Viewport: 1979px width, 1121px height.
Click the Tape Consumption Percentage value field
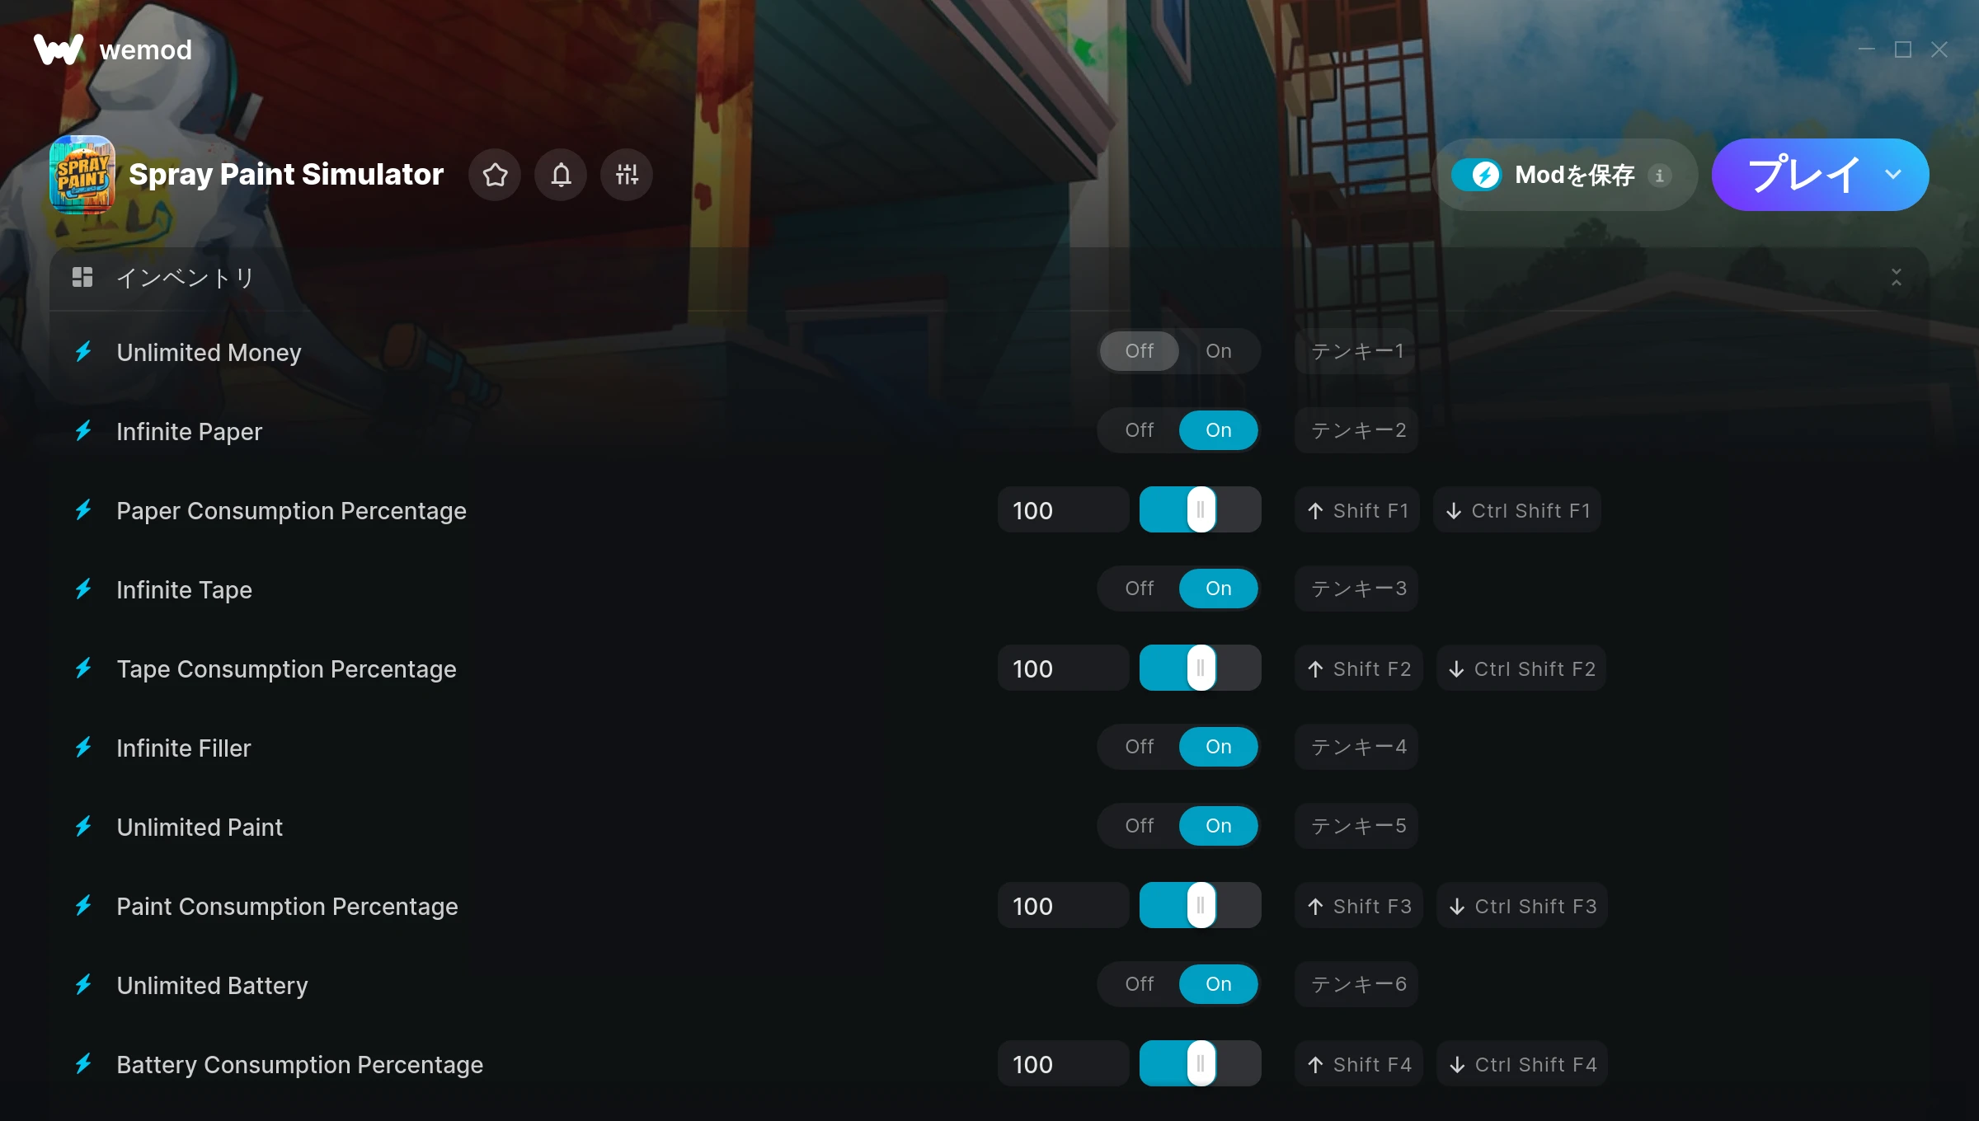1063,669
